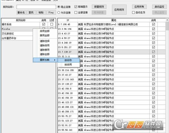Toggle 启用 checkbox for 23.4.59.27

[x=153, y=38]
